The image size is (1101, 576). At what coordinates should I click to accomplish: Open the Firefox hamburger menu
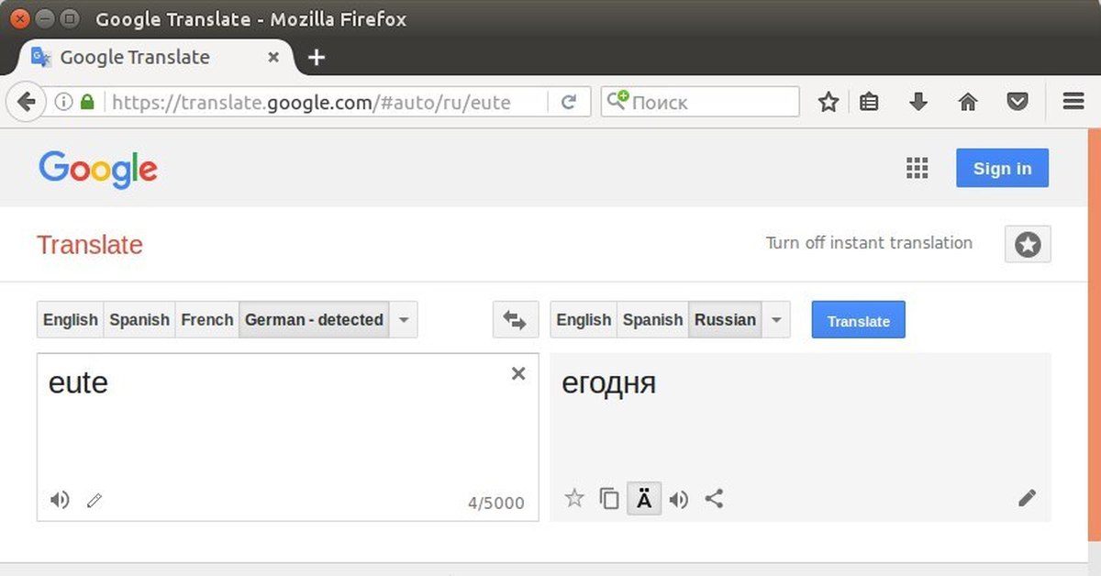coord(1073,102)
